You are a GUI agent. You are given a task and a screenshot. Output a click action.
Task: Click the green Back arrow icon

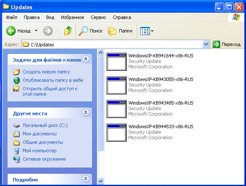point(11,31)
